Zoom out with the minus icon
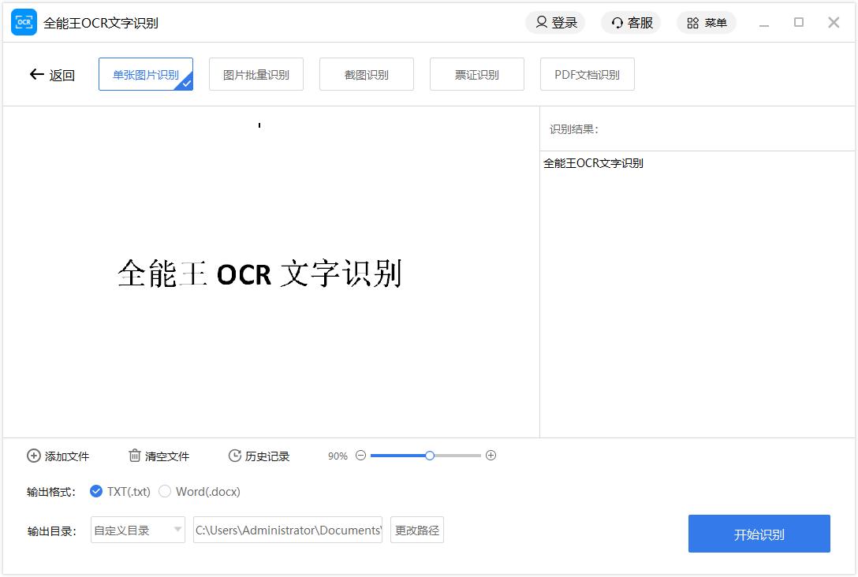858x577 pixels. [360, 456]
